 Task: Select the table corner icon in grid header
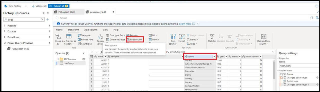[91, 56]
